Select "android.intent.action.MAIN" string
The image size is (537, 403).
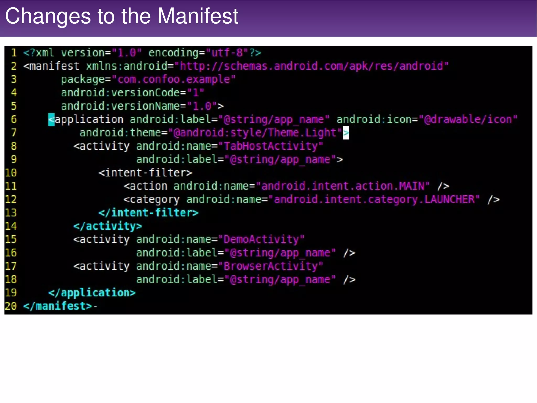click(343, 186)
